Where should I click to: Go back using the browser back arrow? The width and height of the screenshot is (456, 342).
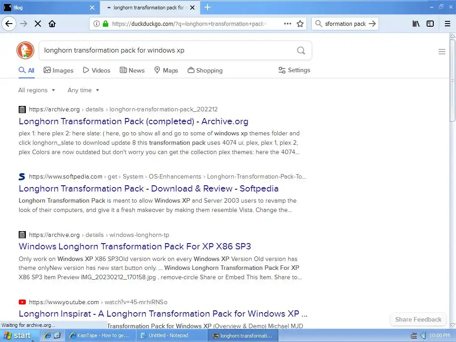9,24
